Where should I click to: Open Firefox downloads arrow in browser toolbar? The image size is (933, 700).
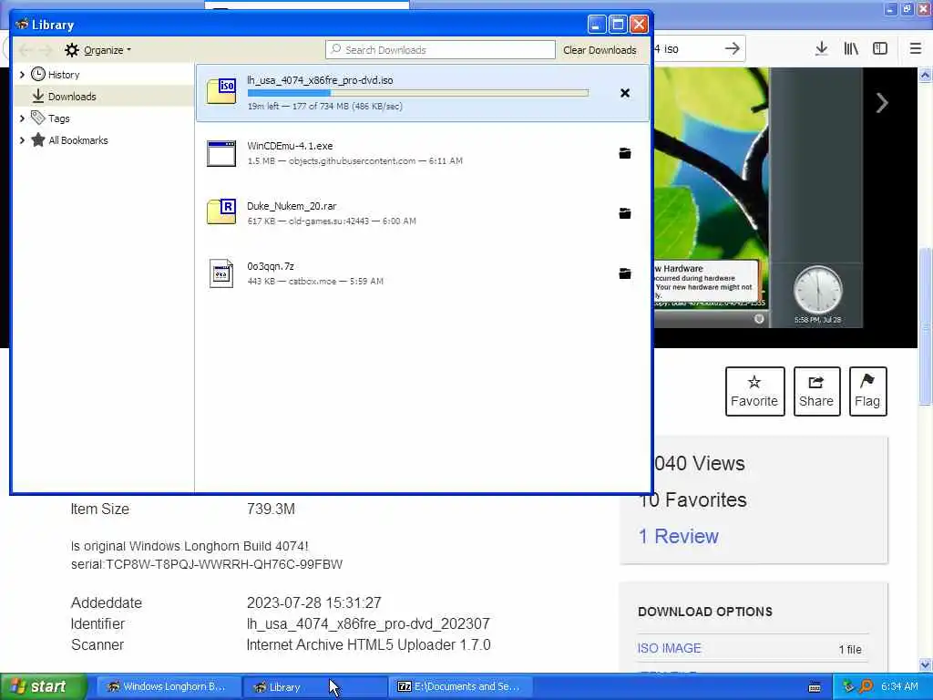click(x=821, y=49)
